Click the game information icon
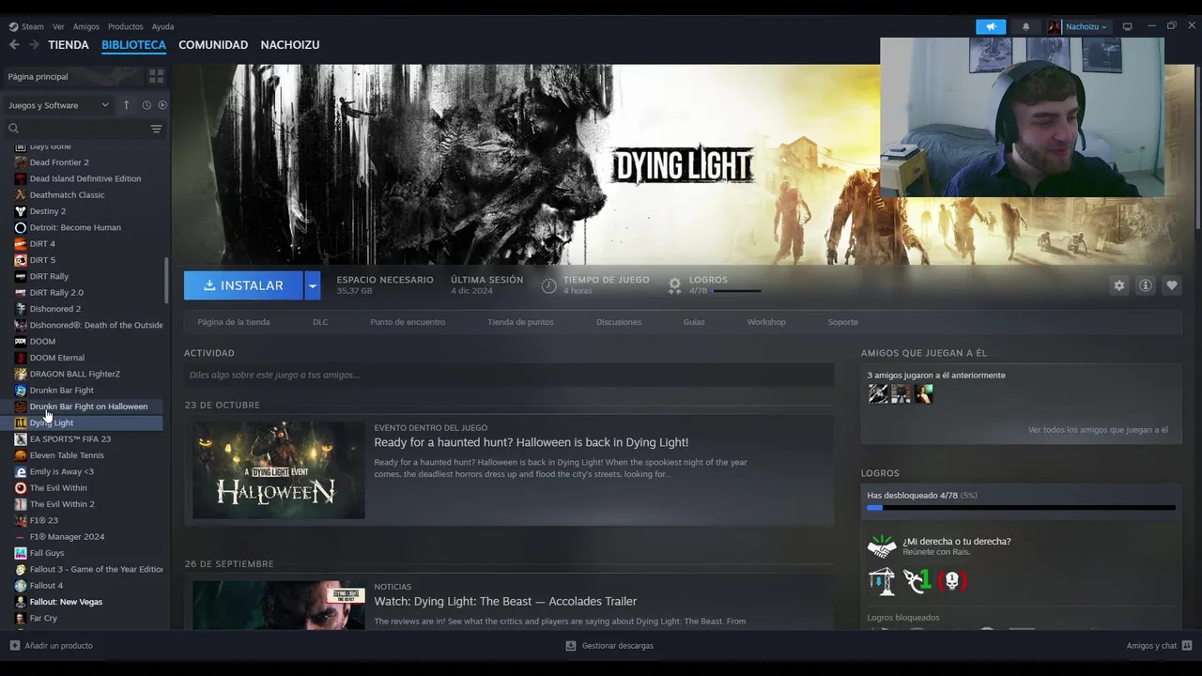 [x=1145, y=285]
